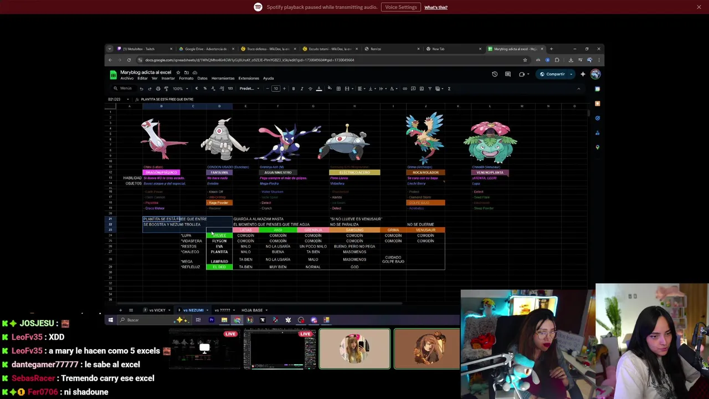Insert chart icon in the toolbar
Viewport: 709px width, 399px height.
[422, 89]
